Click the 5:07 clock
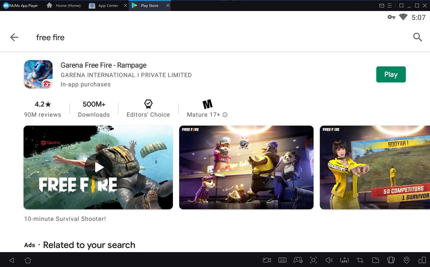Viewport: 430px width, 267px height. [x=418, y=18]
